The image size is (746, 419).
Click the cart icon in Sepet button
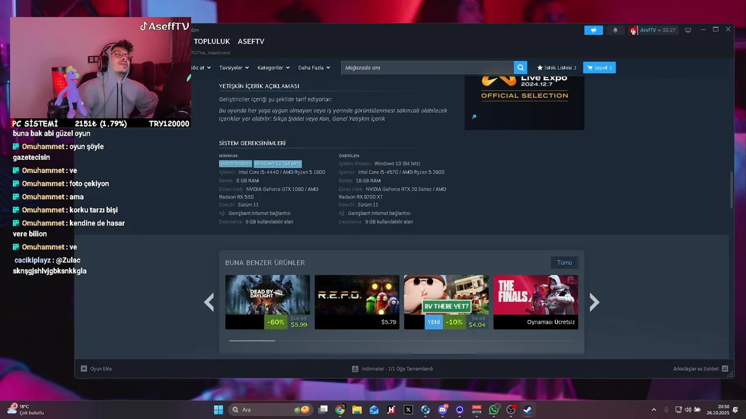click(x=590, y=68)
